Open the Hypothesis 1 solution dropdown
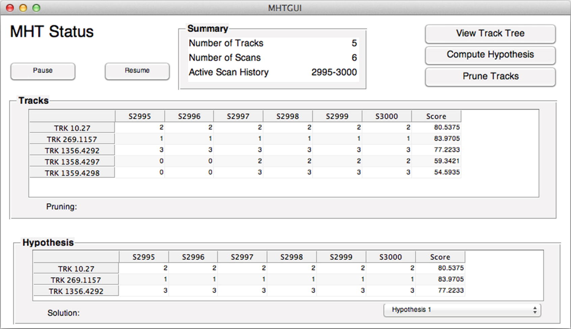 click(462, 310)
